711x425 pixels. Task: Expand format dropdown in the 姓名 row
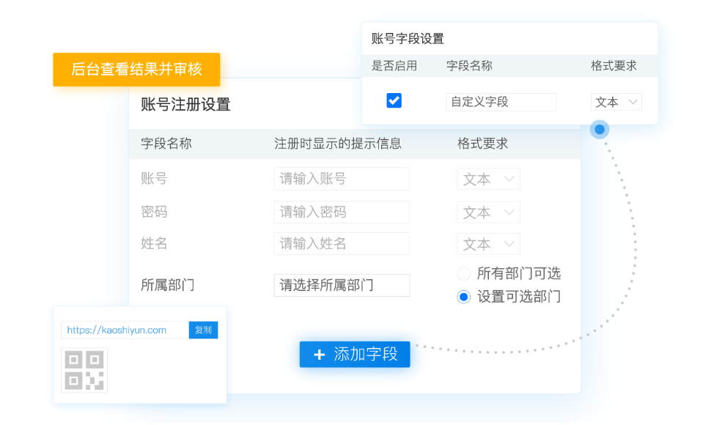pos(488,244)
